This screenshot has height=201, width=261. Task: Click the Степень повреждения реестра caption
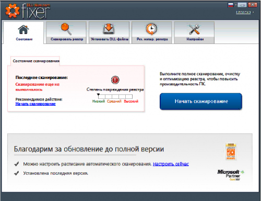click(x=115, y=90)
